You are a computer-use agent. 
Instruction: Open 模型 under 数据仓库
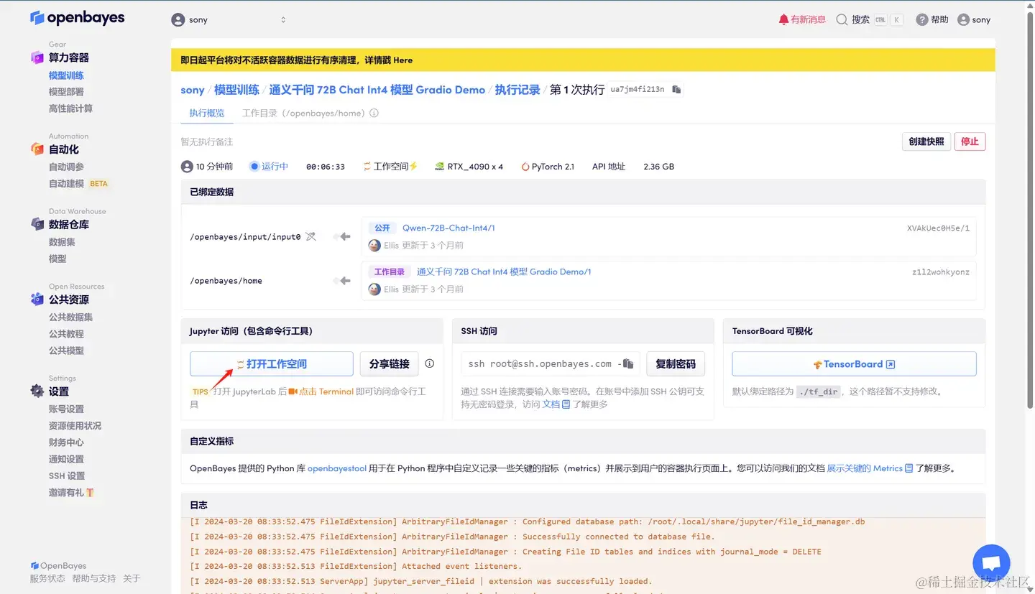57,259
